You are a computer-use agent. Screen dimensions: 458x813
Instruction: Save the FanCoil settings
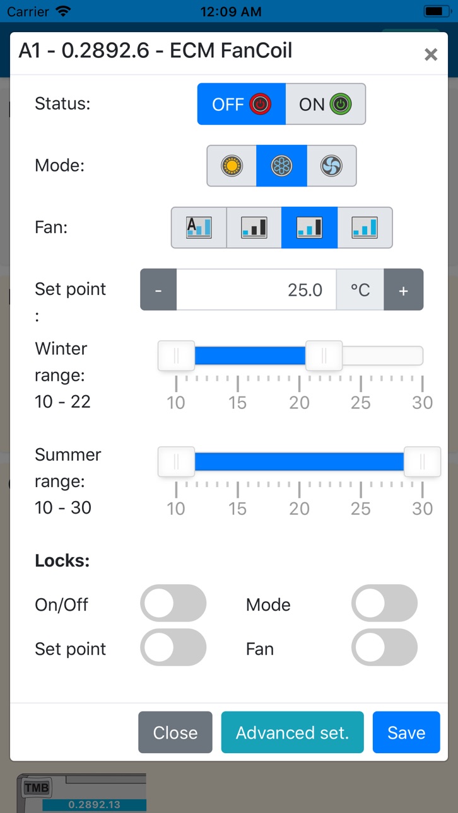point(406,732)
